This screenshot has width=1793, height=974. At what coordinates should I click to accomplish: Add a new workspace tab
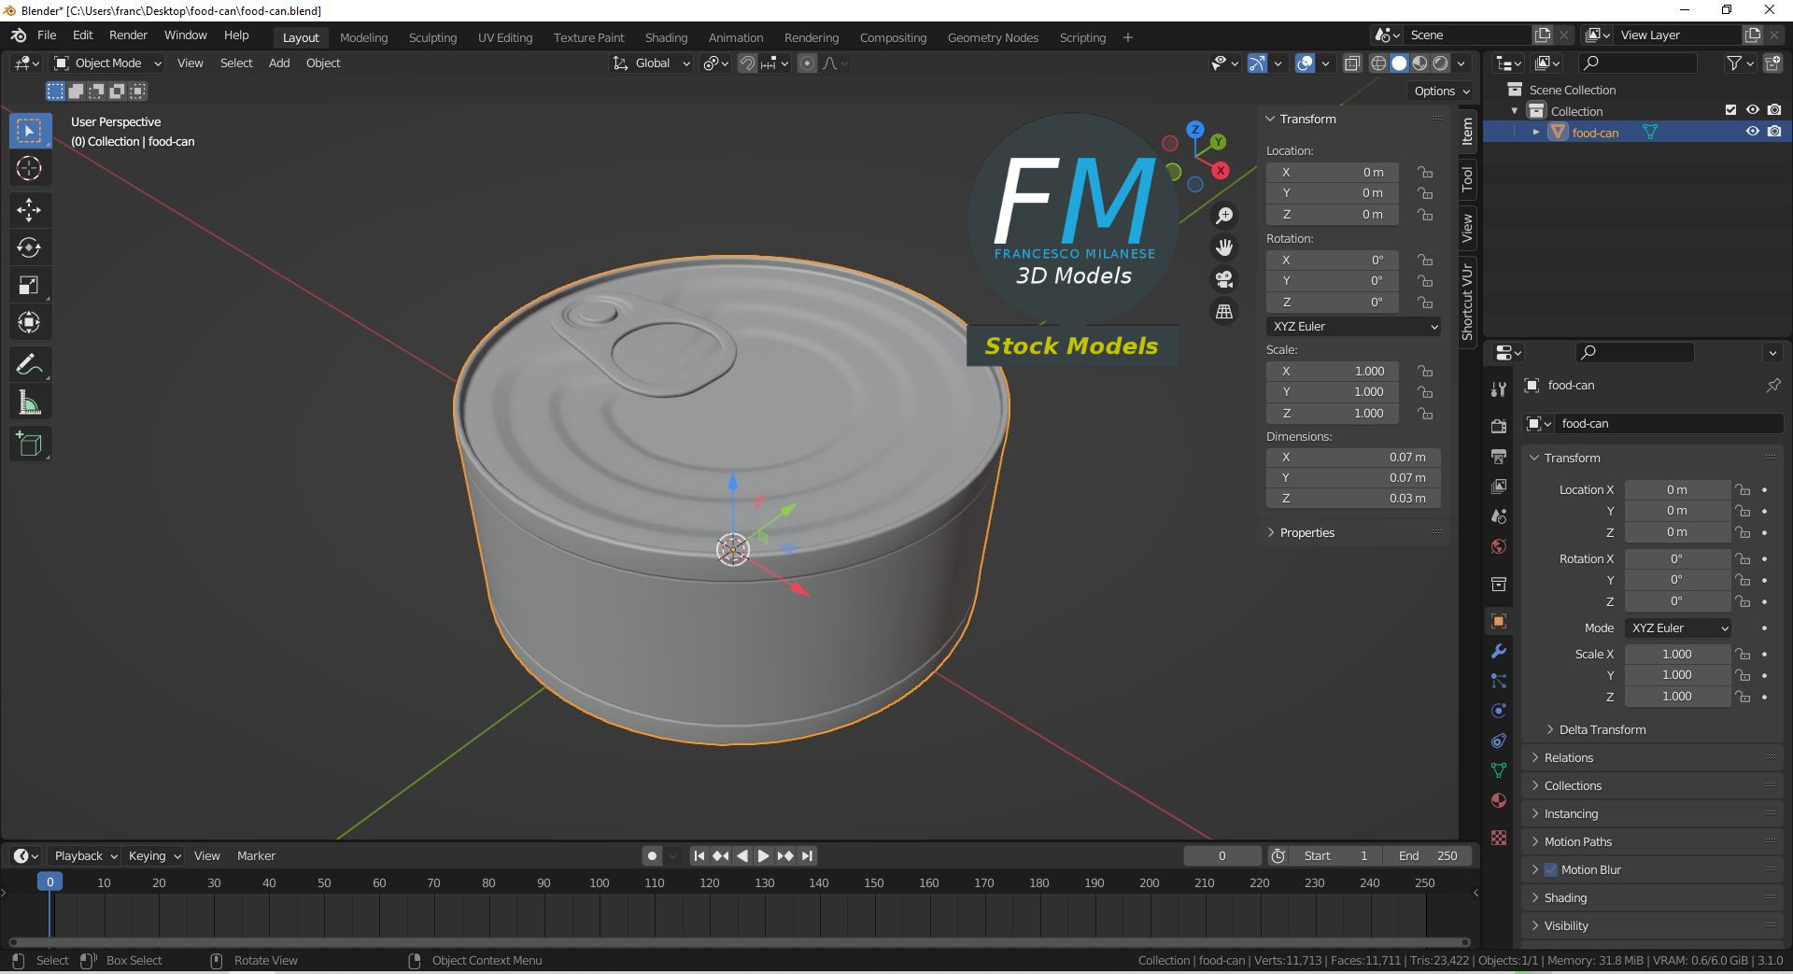[x=1128, y=37]
